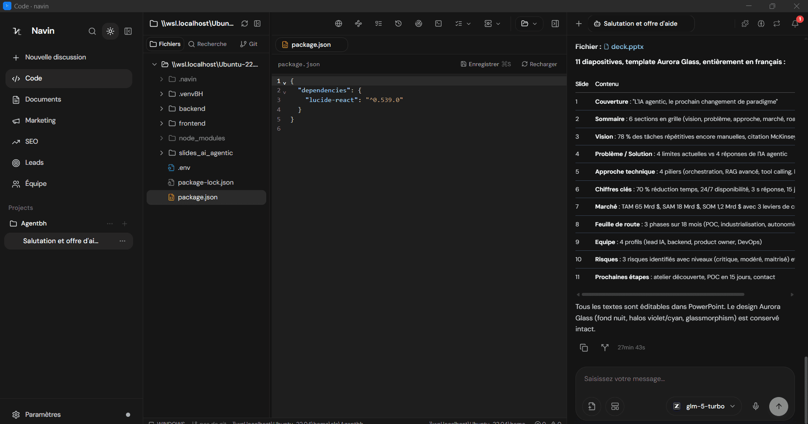Open notifications bell with badge

click(795, 23)
